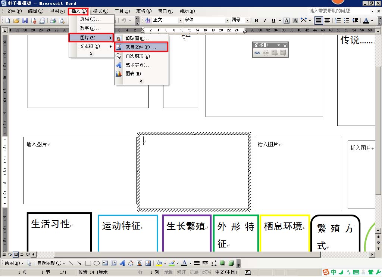Toggle center alignment button

click(327, 21)
